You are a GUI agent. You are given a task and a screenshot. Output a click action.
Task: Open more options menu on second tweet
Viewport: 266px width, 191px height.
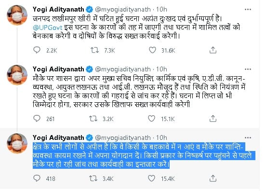tap(248, 69)
